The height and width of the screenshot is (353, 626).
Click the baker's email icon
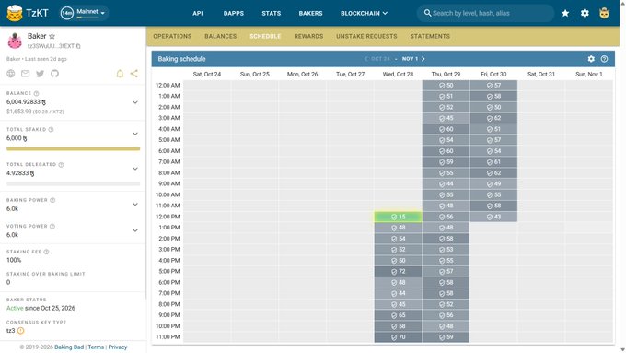(25, 74)
